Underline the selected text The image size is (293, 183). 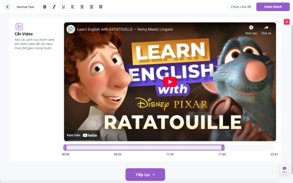click(63, 7)
